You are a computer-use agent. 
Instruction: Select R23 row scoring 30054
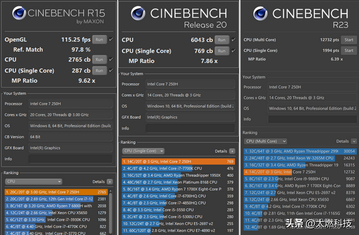click(x=300, y=151)
